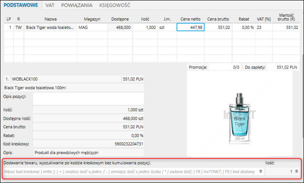
Task: Sort by Nazwa column header
Action: 50,19
